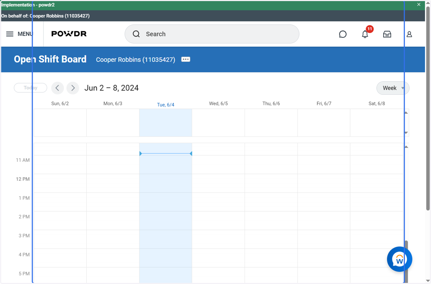Open the chat bubble messages icon
The width and height of the screenshot is (431, 284).
tap(343, 34)
